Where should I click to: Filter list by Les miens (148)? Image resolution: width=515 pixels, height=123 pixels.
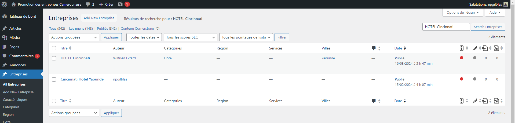pos(81,28)
